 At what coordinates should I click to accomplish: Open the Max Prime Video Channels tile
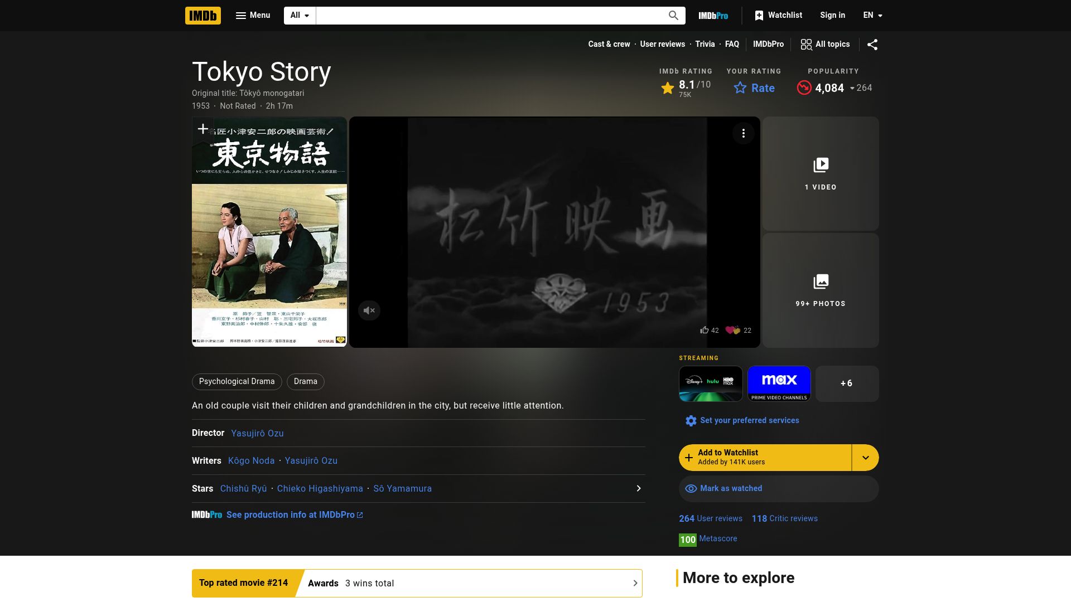tap(779, 383)
